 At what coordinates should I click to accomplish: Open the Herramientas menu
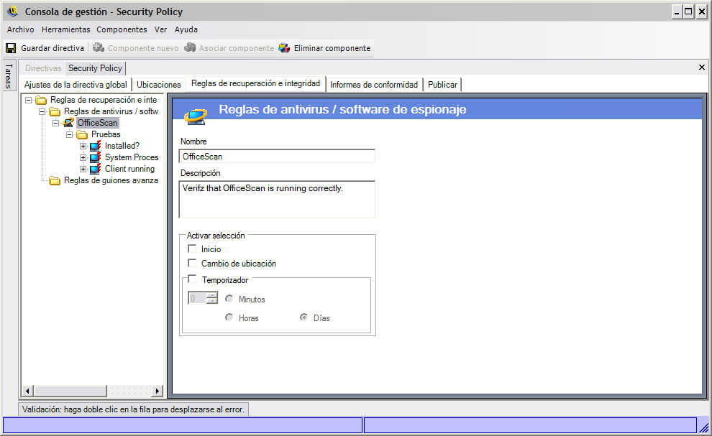click(66, 29)
